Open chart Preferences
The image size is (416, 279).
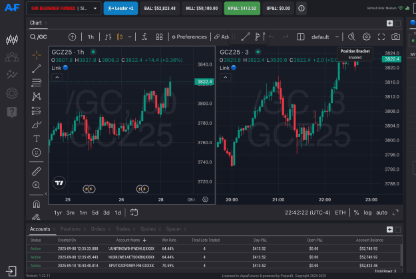190,37
